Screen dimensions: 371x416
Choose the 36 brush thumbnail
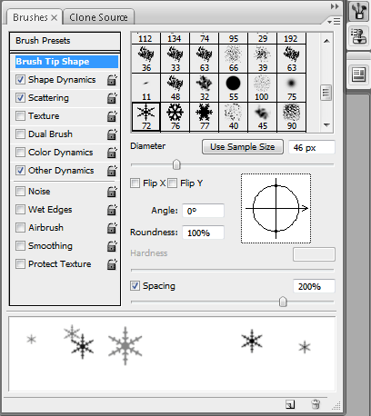click(x=146, y=59)
